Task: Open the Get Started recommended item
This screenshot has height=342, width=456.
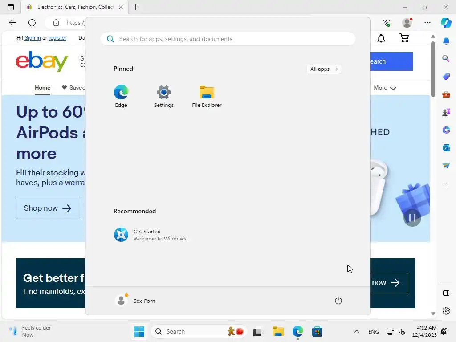Action: (150, 235)
